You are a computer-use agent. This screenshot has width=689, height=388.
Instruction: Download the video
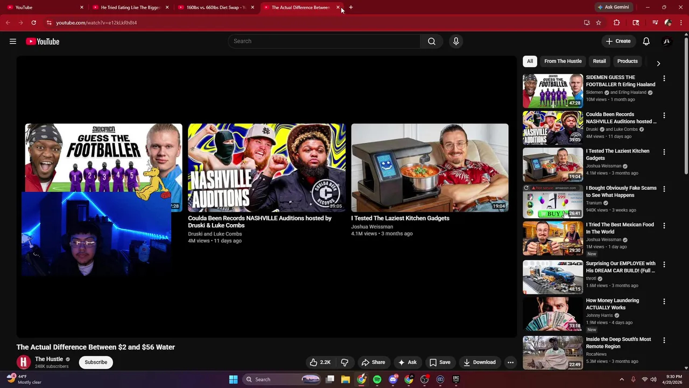click(x=480, y=362)
